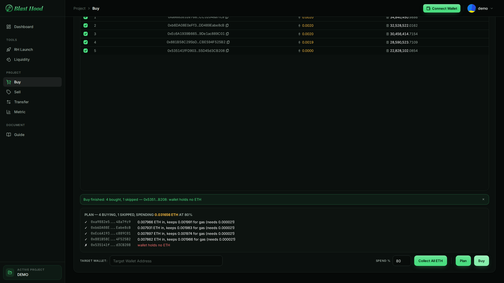Uncheck wallet row 2 checkbox
This screenshot has width=504, height=283.
86,25
